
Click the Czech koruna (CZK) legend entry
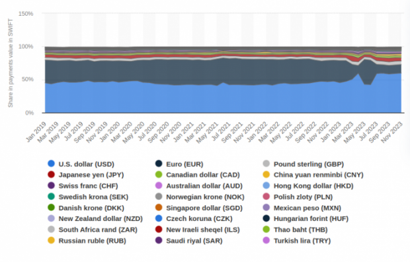pyautogui.click(x=194, y=218)
